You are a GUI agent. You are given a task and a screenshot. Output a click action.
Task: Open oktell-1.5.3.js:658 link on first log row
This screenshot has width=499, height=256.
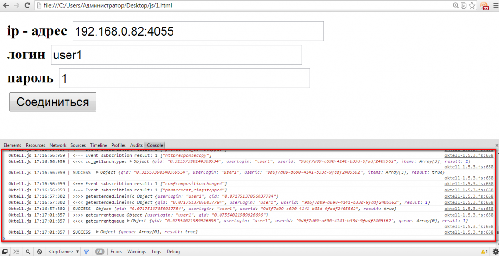469,156
